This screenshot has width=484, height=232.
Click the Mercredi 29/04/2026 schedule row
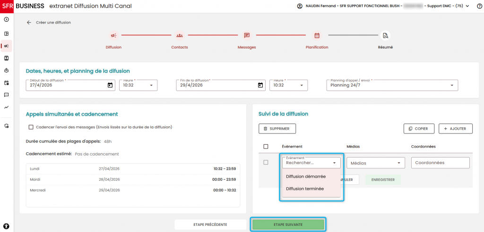click(133, 190)
